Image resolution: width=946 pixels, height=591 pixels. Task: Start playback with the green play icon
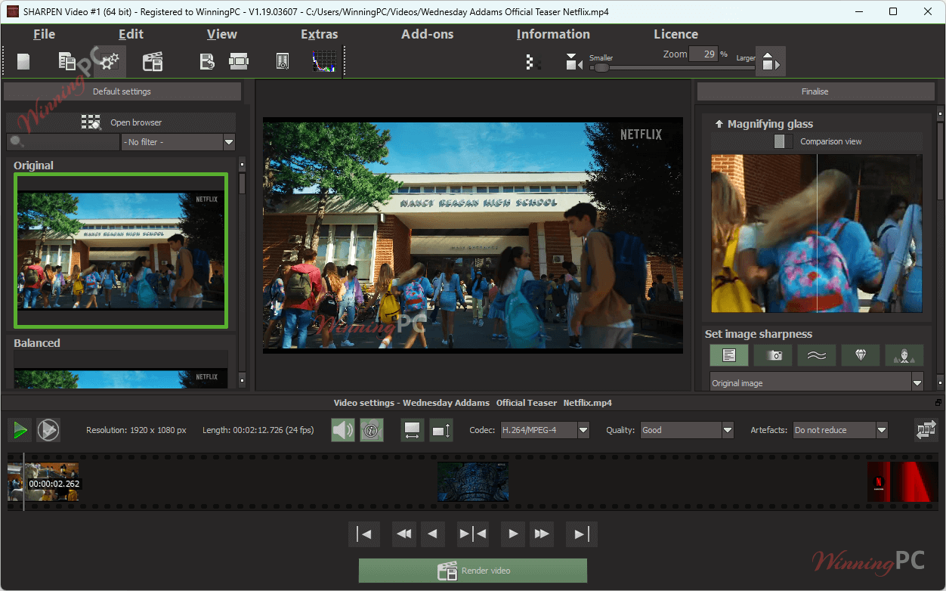coord(20,430)
